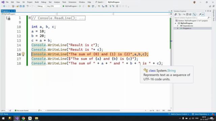Open the Tools menu
The height and width of the screenshot is (121, 216).
point(64,2)
